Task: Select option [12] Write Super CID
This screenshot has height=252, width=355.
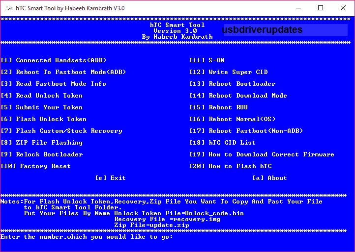Action: click(229, 72)
